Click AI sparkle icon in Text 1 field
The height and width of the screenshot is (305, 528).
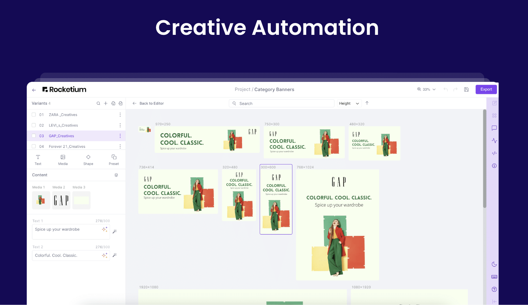[104, 229]
